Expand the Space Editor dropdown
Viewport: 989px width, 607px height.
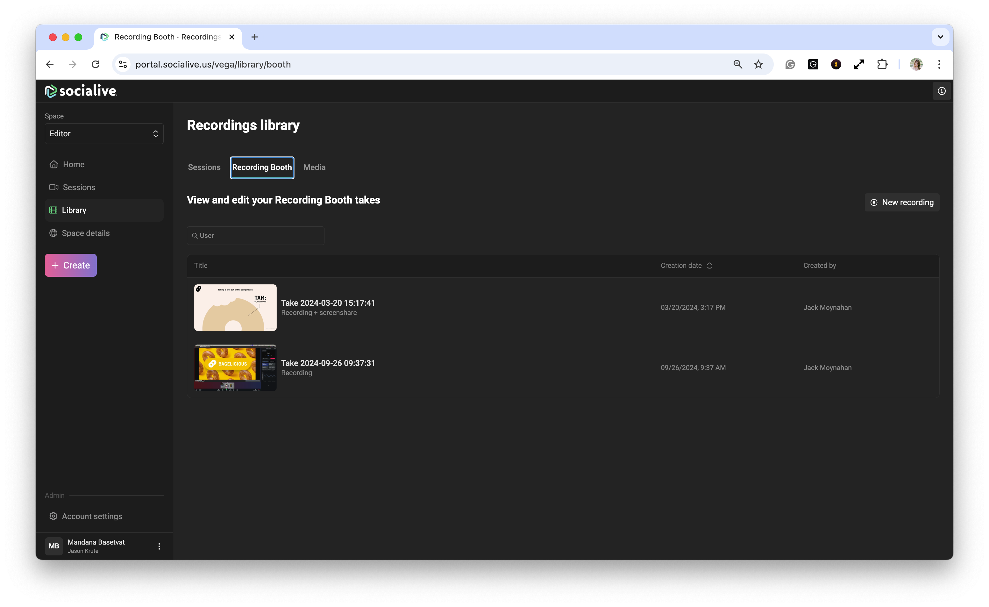104,134
